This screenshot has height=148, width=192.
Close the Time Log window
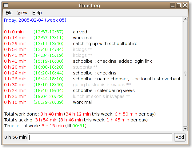[x=185, y=5]
